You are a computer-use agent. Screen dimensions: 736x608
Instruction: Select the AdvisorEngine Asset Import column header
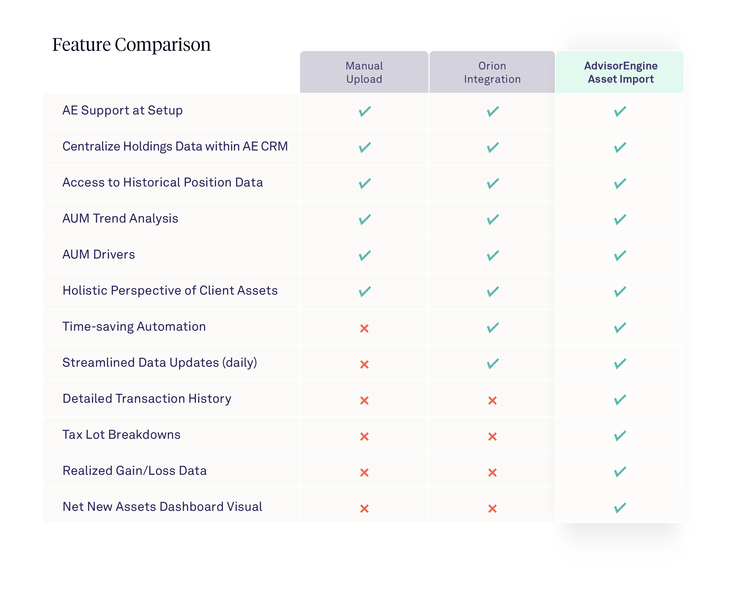click(620, 72)
